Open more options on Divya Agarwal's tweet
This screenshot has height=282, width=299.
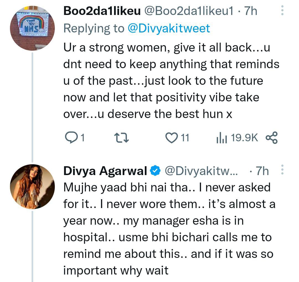282,170
